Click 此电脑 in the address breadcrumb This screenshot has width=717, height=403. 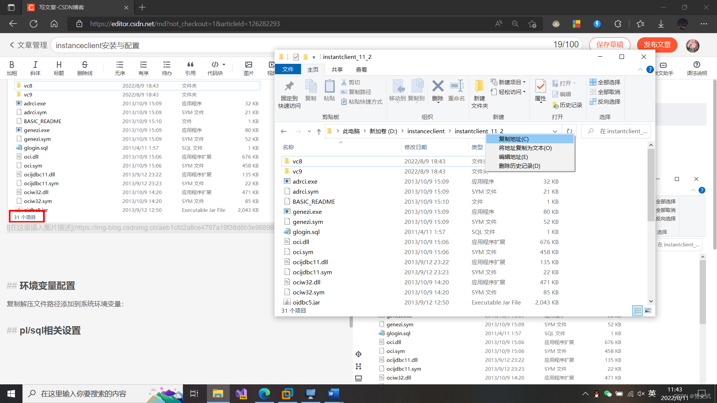pos(351,131)
